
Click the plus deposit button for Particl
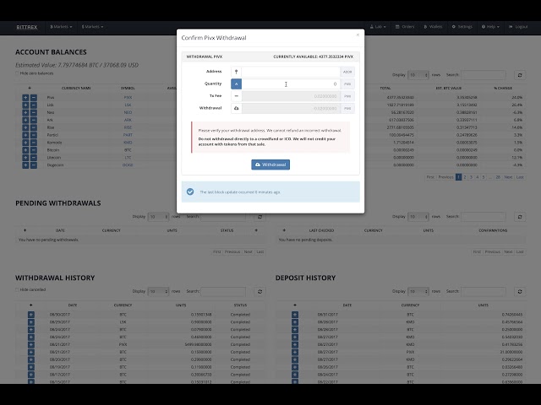coord(25,135)
